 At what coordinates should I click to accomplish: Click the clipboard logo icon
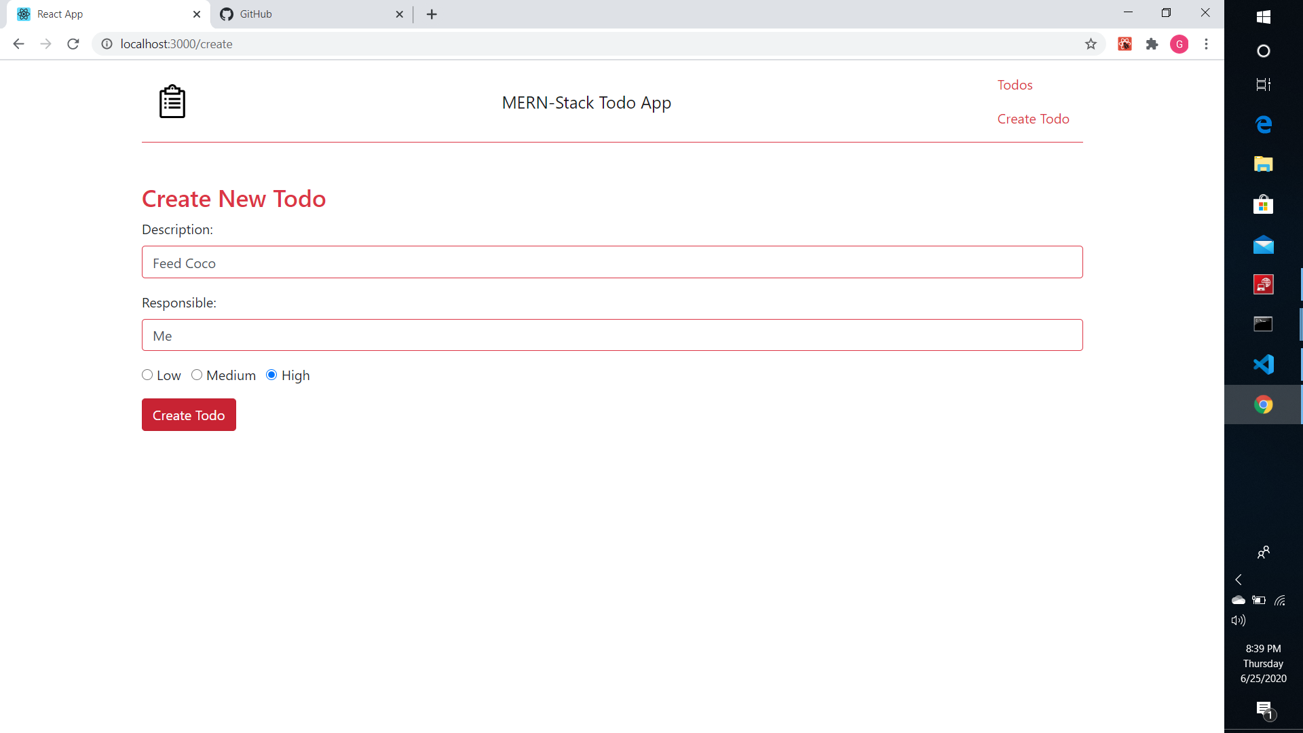point(172,102)
